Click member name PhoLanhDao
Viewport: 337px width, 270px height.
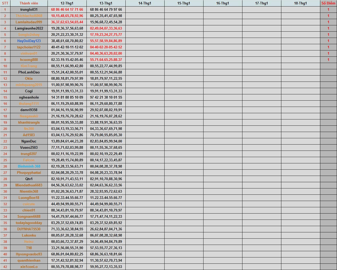tap(29, 72)
